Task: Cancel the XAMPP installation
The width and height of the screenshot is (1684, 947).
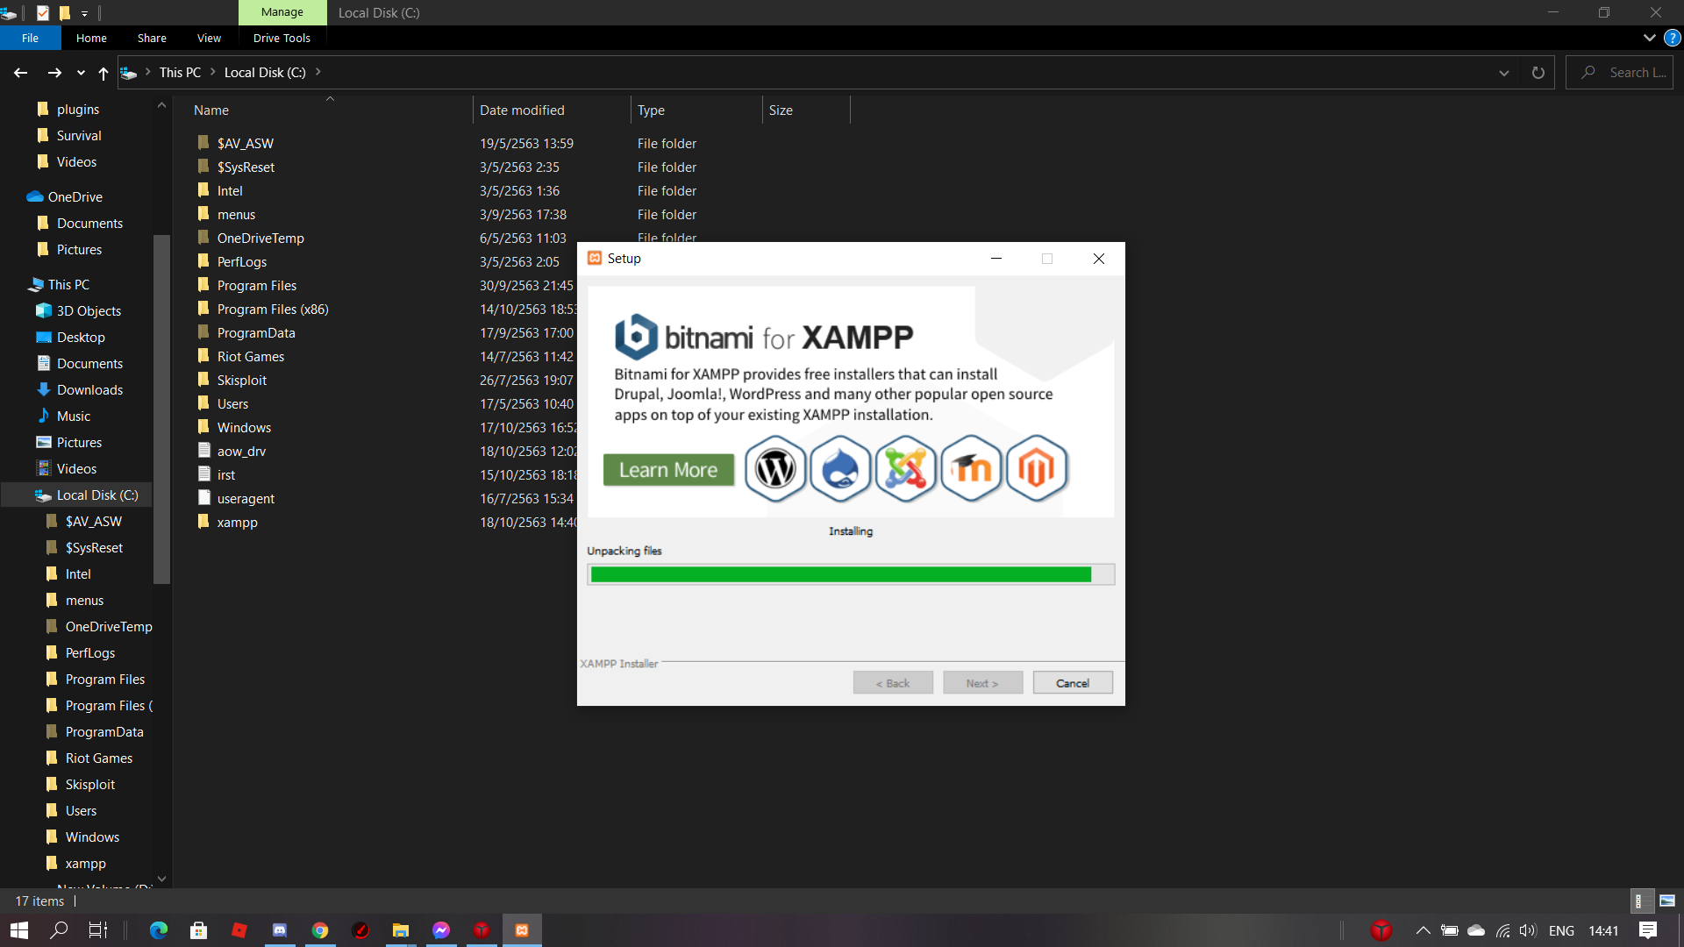Action: [1072, 683]
